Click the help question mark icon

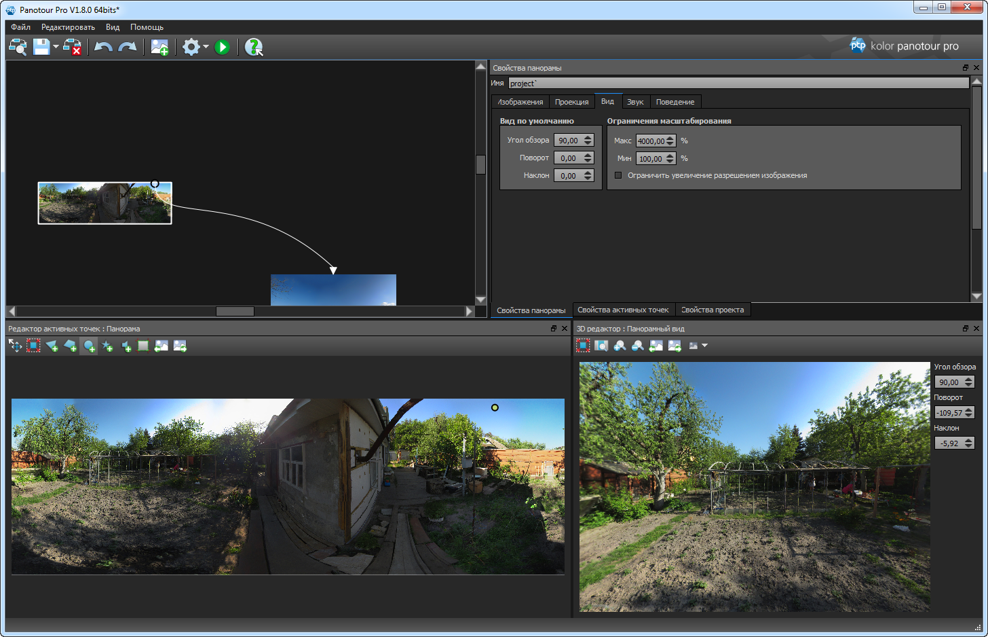click(253, 47)
